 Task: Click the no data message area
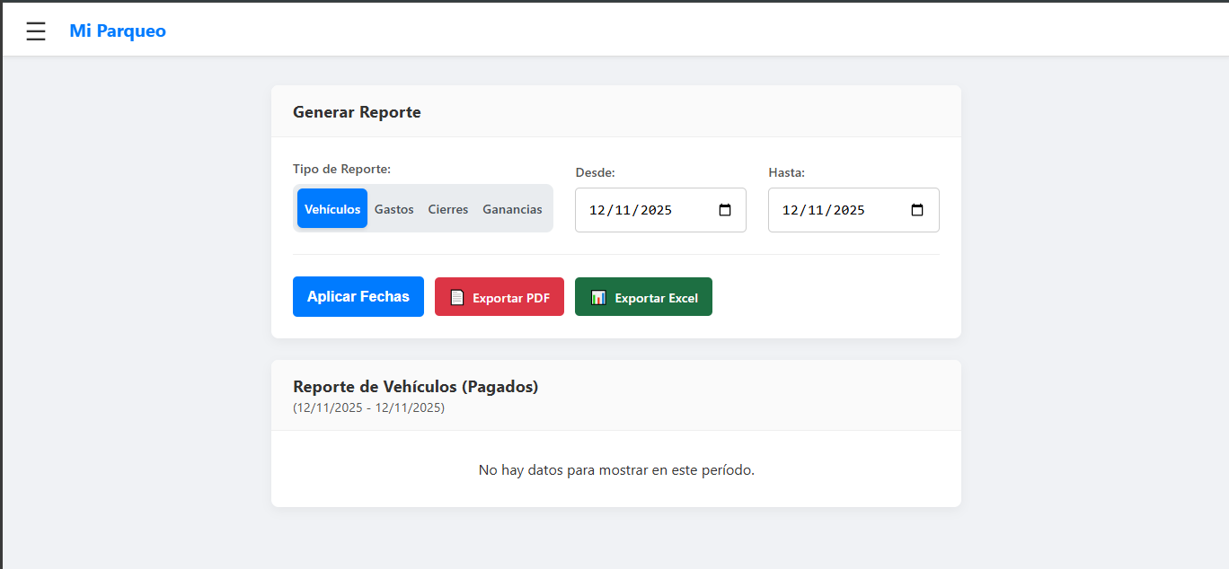coord(615,469)
